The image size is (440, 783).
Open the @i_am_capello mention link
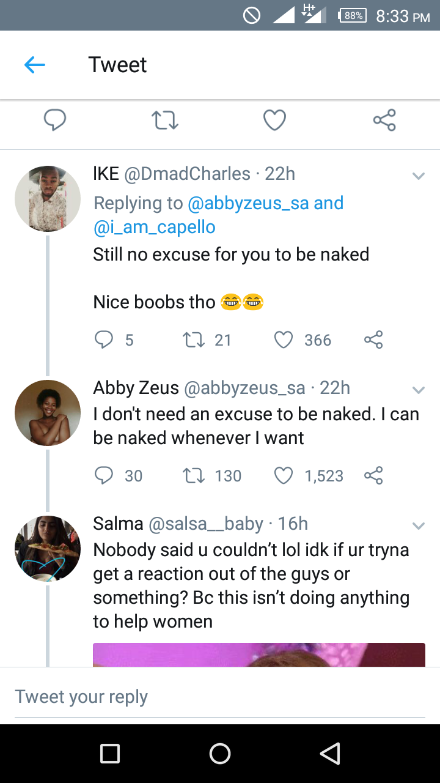point(154,228)
